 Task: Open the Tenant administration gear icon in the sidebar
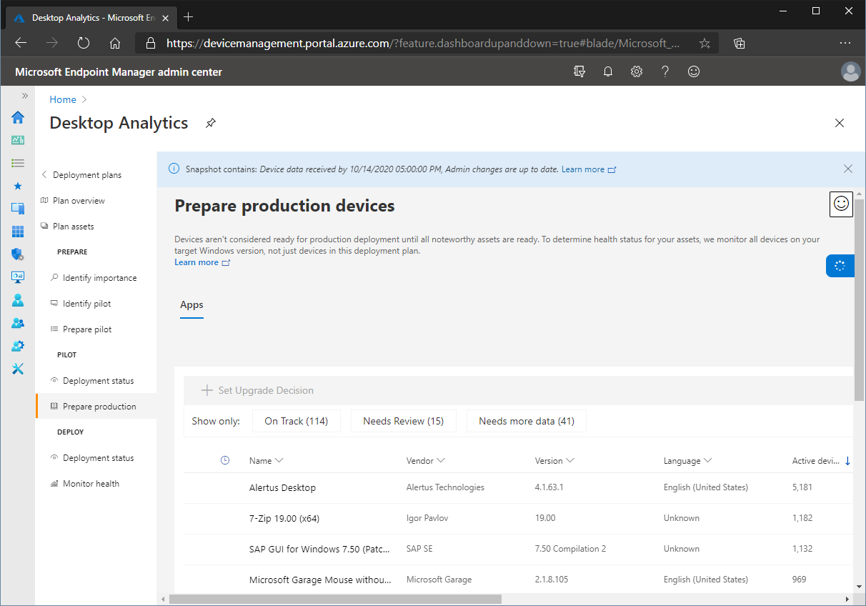pyautogui.click(x=18, y=346)
